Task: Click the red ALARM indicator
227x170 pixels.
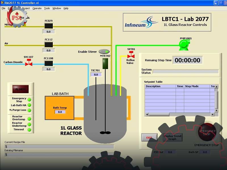Action: [20, 89]
